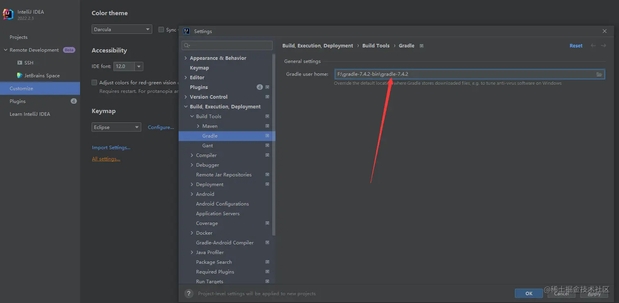
Task: Click the All settings... link
Action: (x=106, y=159)
